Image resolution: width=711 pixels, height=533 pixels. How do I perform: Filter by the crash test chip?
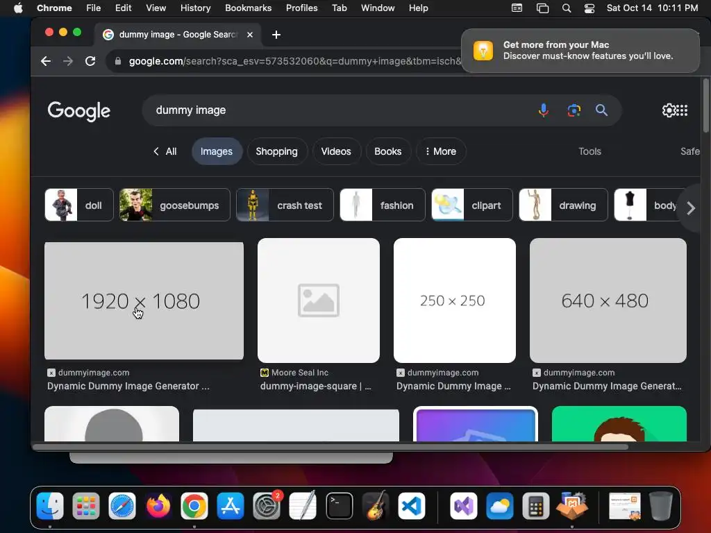[x=285, y=205]
